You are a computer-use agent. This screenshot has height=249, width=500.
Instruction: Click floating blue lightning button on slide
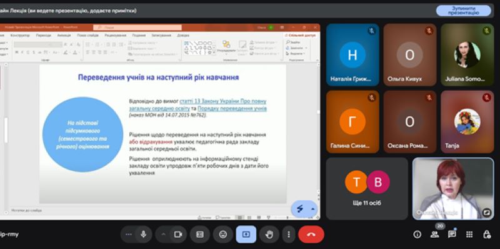(300, 209)
